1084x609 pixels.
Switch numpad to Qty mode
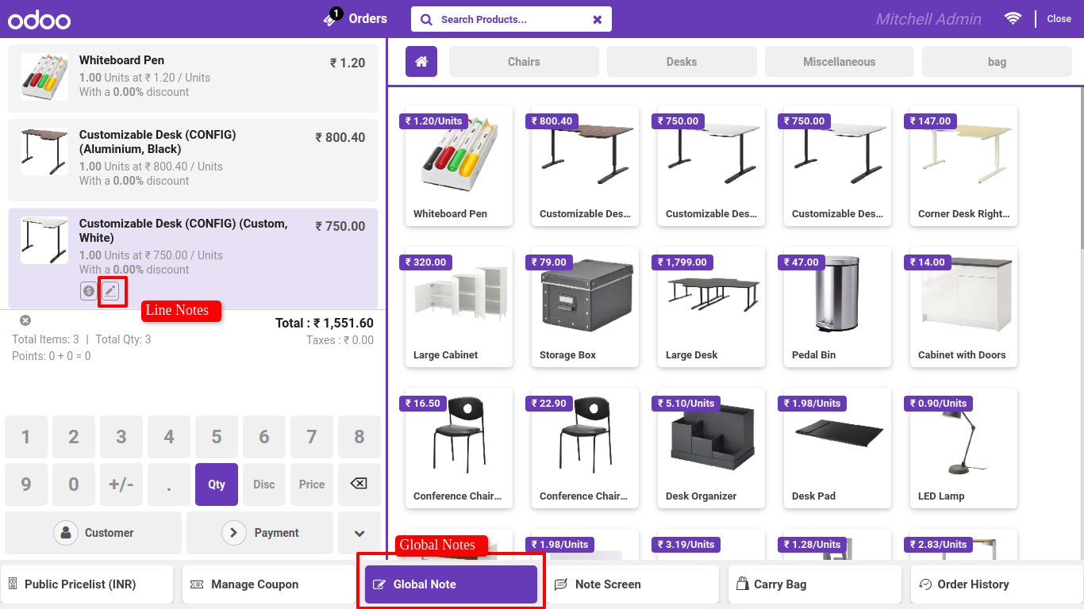217,484
